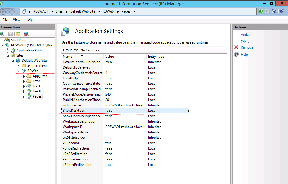288x184 pixels.
Task: Select the ShowOptimizeExperience row
Action: tap(125, 116)
